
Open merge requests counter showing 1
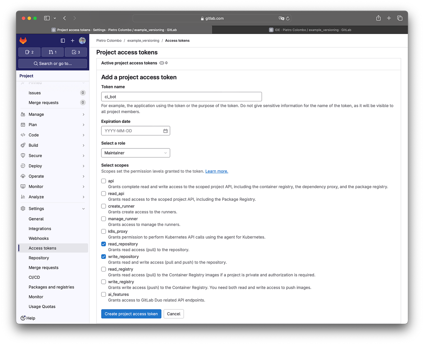[53, 52]
